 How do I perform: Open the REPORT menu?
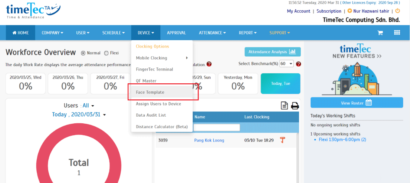point(247,33)
